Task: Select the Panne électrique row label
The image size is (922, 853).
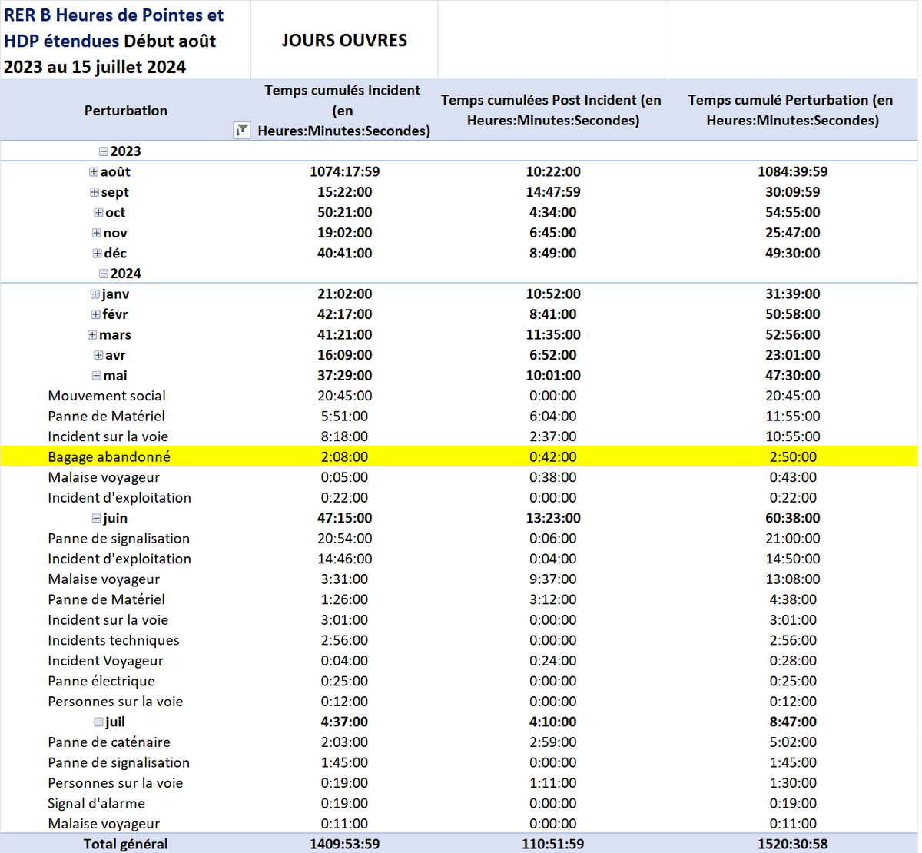Action: pyautogui.click(x=101, y=681)
